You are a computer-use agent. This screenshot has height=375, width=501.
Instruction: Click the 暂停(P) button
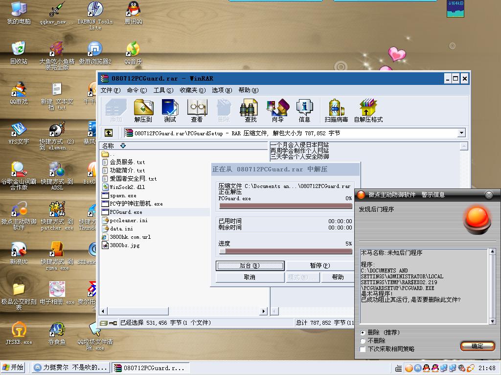(x=320, y=266)
